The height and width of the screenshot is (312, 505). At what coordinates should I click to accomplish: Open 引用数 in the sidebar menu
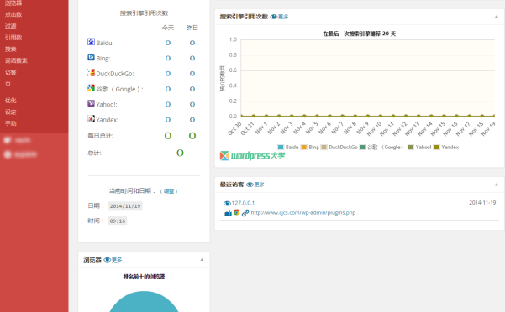(x=13, y=38)
